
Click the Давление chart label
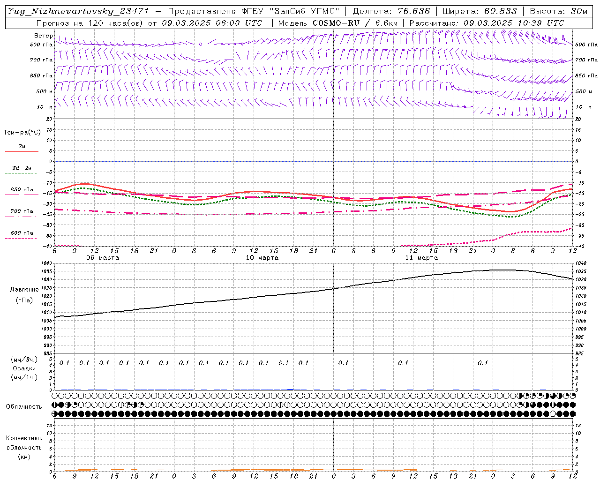point(24,289)
